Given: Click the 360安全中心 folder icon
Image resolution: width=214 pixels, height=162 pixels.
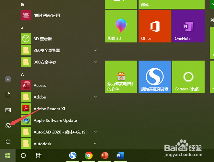Looking at the screenshot, I should tap(26, 62).
